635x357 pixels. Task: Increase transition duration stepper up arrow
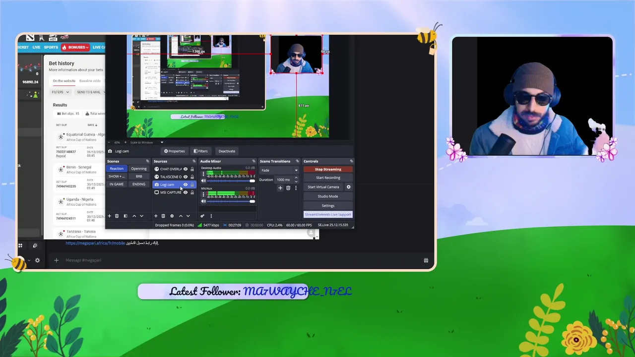tap(296, 178)
